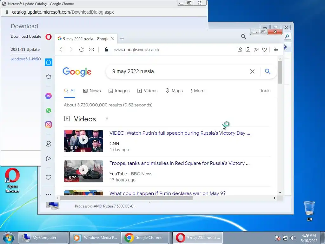Screen dimensions: 325x244
Task: Open Troops, tanks and missiles video link
Action: pyautogui.click(x=180, y=163)
